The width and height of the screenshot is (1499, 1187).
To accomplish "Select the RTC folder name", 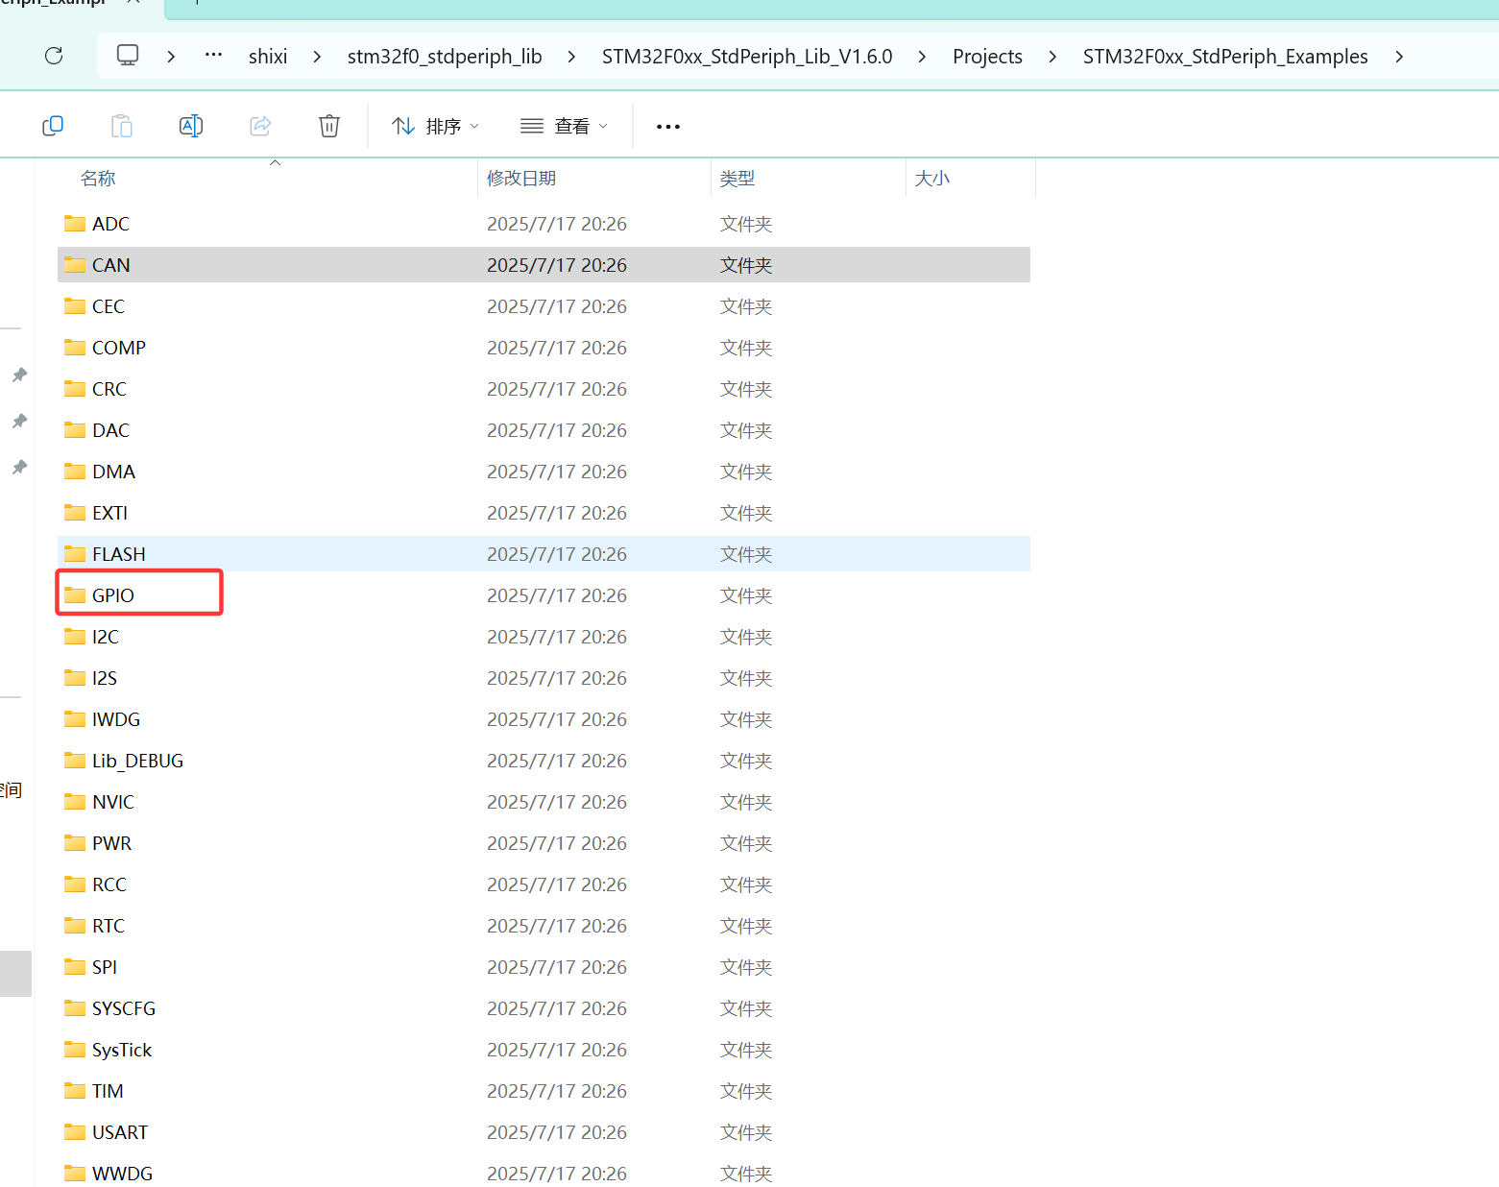I will point(109,926).
